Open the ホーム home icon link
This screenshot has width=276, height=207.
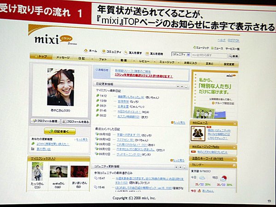[91, 51]
